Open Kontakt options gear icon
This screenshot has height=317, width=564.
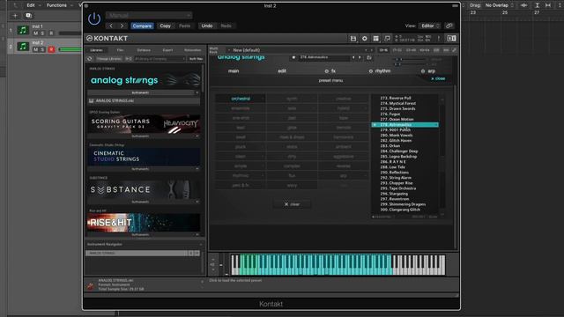tap(364, 39)
